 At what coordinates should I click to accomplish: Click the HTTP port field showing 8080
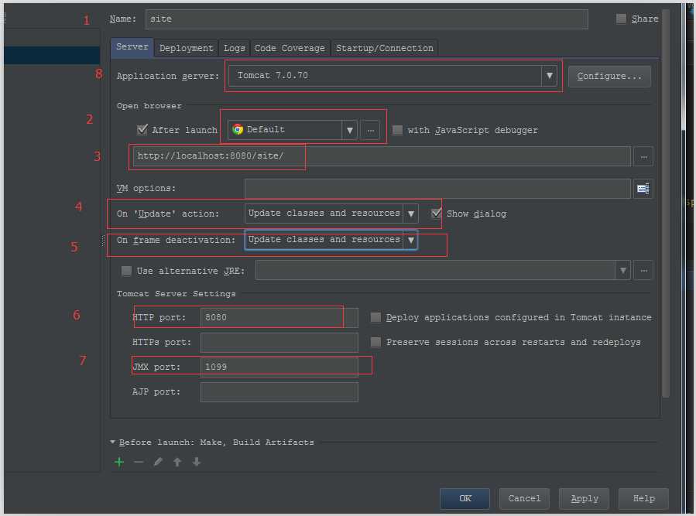tap(279, 318)
